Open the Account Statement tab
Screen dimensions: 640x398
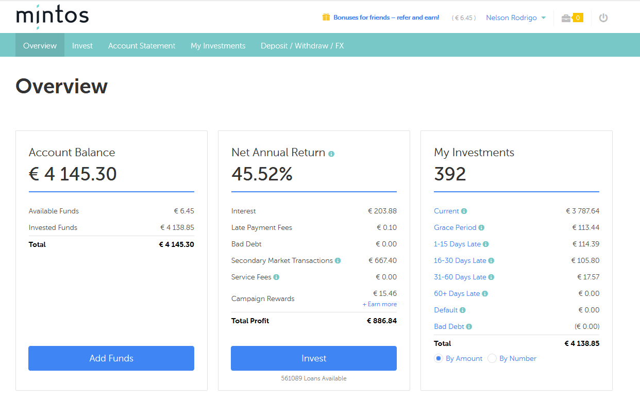[x=142, y=46]
